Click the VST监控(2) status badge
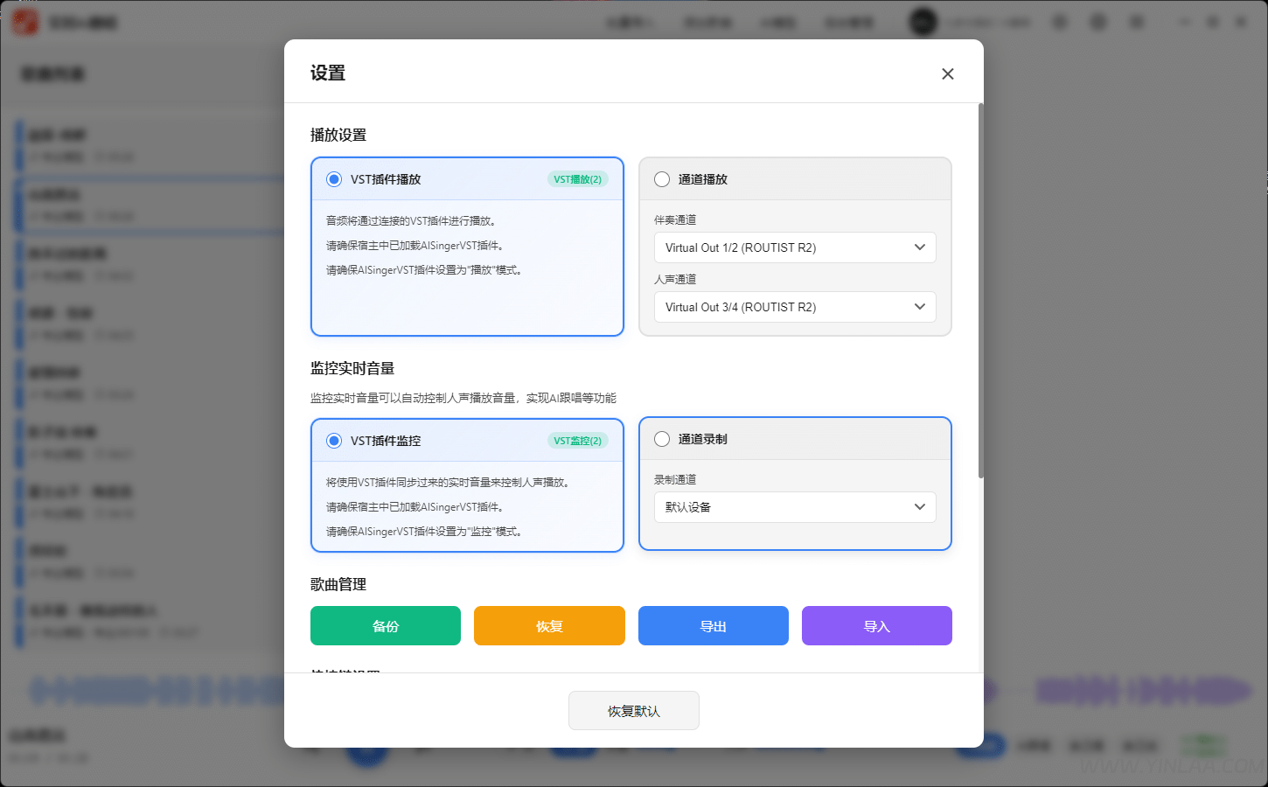 577,440
